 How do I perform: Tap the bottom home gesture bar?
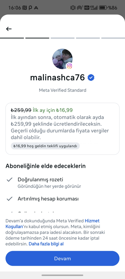tap(62, 275)
